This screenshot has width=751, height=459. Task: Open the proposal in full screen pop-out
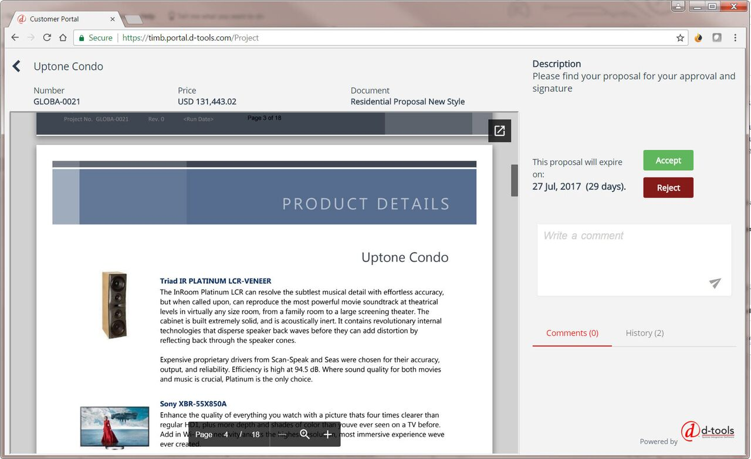(x=499, y=131)
